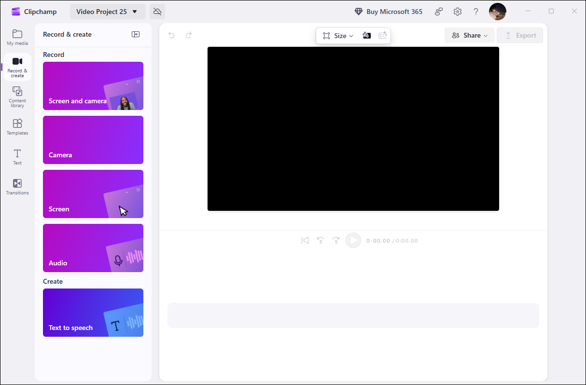Image resolution: width=586 pixels, height=385 pixels.
Task: Click the black video preview canvas
Action: pyautogui.click(x=353, y=129)
